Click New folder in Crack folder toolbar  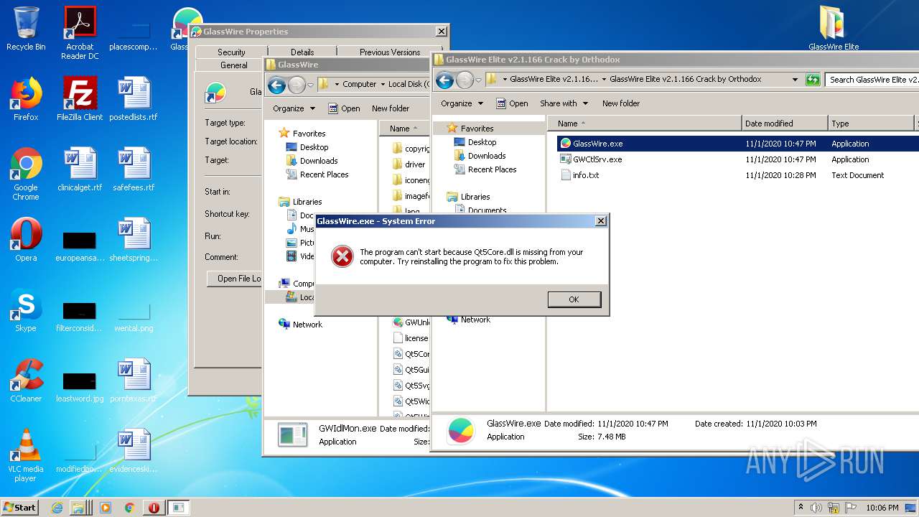[x=621, y=103]
